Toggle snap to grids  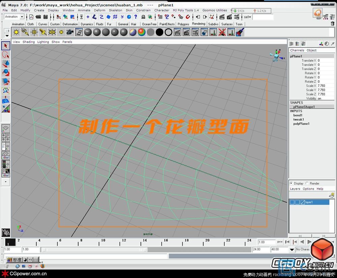click(160, 17)
